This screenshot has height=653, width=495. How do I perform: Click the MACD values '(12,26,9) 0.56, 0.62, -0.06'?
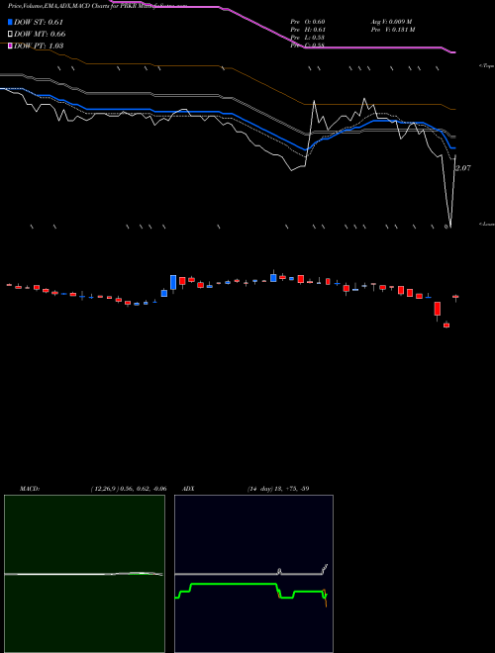(129, 489)
